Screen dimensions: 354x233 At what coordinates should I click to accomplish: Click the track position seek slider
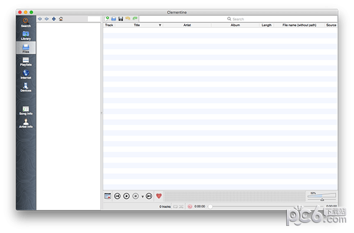click(x=266, y=206)
